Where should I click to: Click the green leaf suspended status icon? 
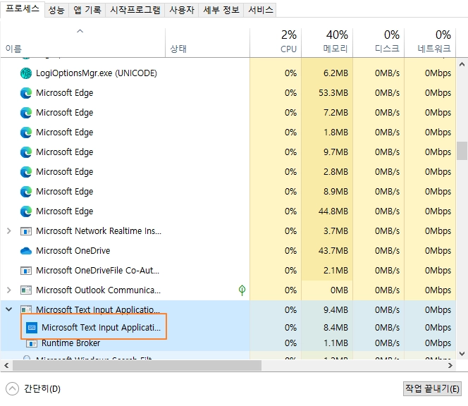242,290
